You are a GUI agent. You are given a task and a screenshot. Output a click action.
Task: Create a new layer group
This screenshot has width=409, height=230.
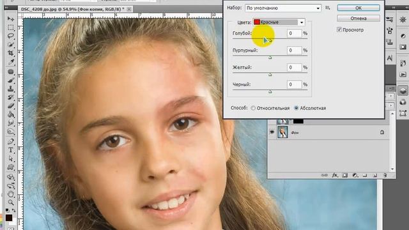(x=365, y=175)
